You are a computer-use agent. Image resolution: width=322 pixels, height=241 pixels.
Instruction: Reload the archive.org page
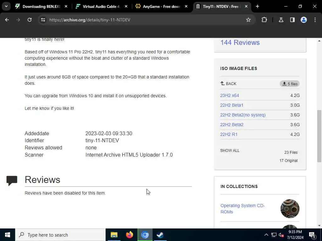point(30,20)
